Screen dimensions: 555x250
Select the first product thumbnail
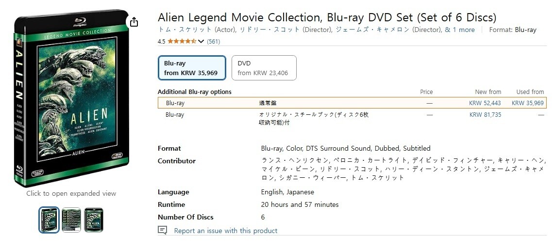click(49, 220)
